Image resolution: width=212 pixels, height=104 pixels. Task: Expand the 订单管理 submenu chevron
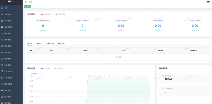pos(20,40)
